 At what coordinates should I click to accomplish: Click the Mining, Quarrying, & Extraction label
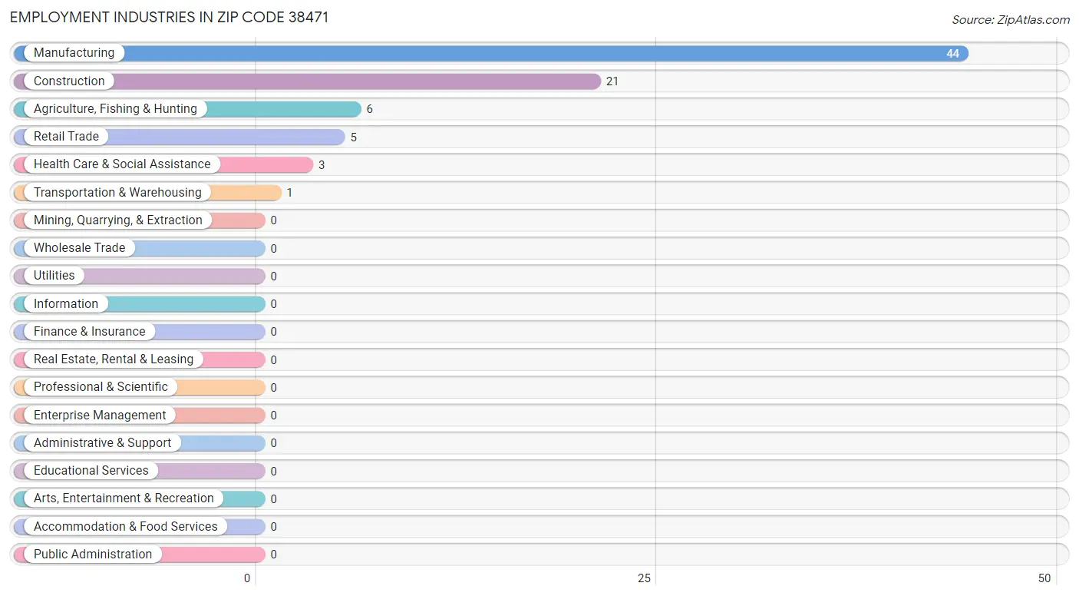pos(118,220)
